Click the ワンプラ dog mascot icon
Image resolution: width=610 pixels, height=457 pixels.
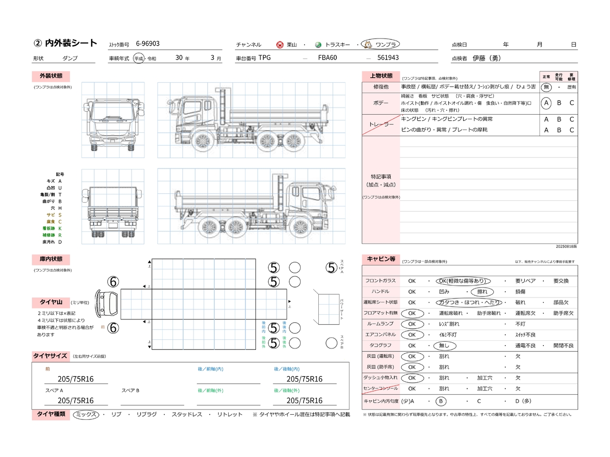click(x=368, y=45)
